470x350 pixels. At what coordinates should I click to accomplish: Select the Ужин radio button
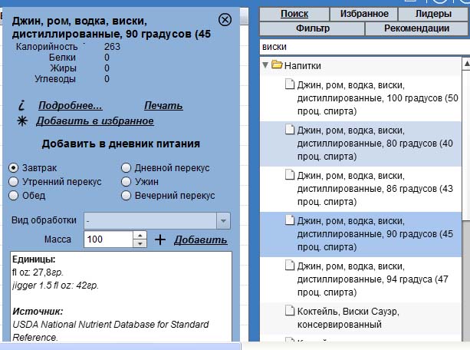pyautogui.click(x=126, y=182)
